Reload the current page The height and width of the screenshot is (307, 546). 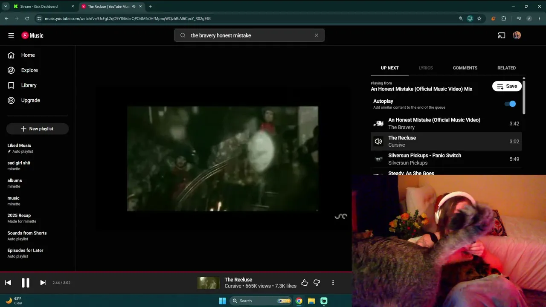[x=27, y=18]
